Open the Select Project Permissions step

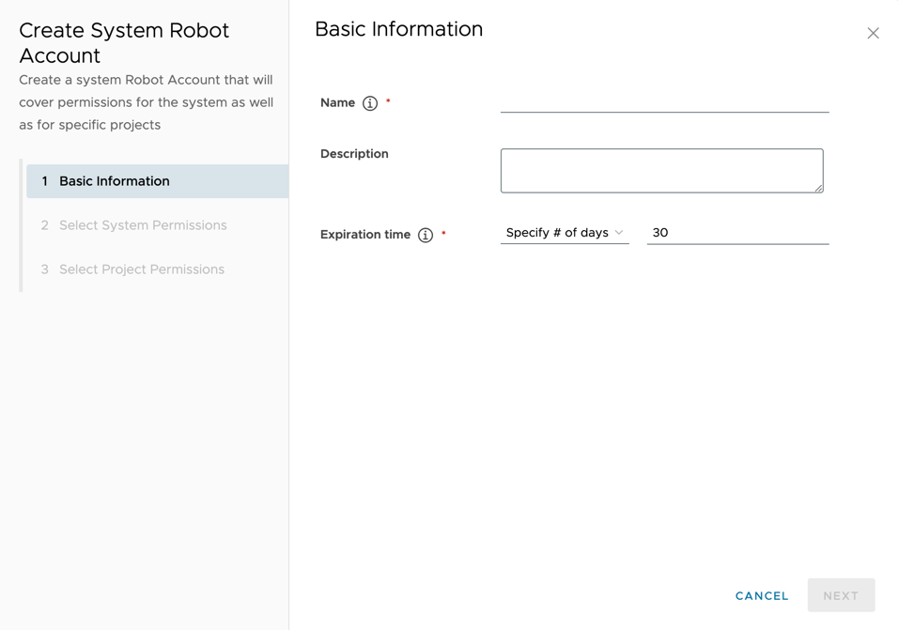point(142,269)
